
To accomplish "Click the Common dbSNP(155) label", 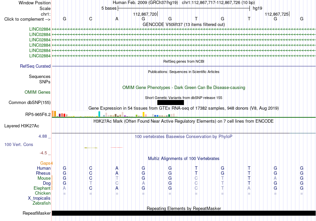I will point(30,102).
